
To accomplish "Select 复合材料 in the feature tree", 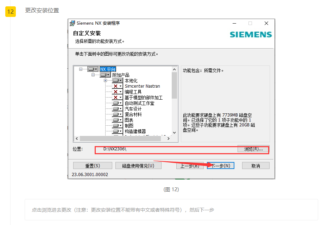I will (133, 114).
